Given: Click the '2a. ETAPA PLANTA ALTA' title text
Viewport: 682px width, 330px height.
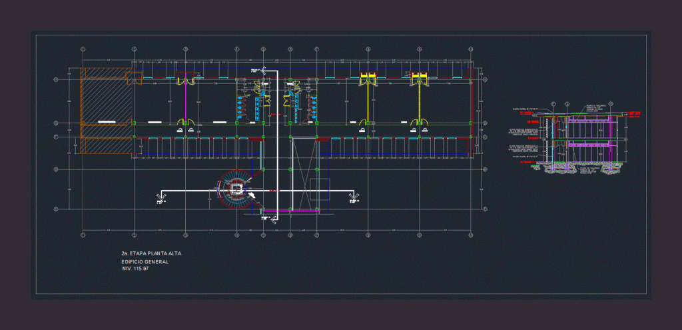Looking at the screenshot, I should 151,253.
